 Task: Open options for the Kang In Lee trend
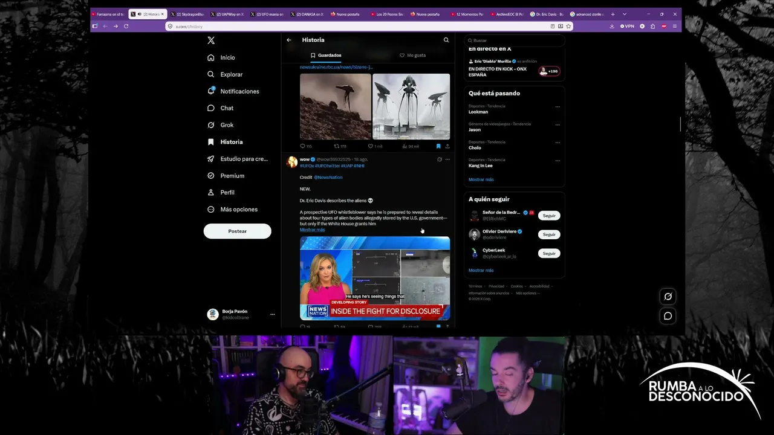(x=558, y=161)
